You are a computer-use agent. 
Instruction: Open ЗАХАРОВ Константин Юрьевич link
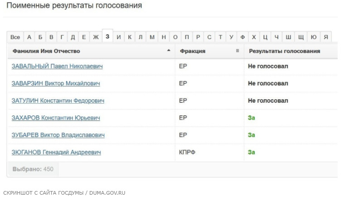56,118
